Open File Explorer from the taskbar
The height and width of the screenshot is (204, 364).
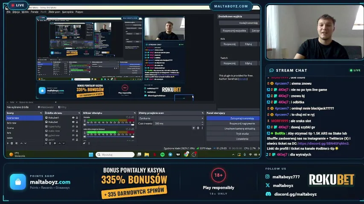[x=147, y=155]
